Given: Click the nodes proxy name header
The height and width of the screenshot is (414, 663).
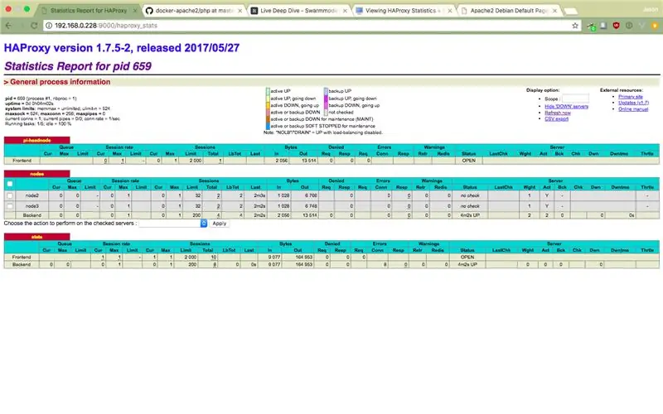Looking at the screenshot, I should [36, 174].
